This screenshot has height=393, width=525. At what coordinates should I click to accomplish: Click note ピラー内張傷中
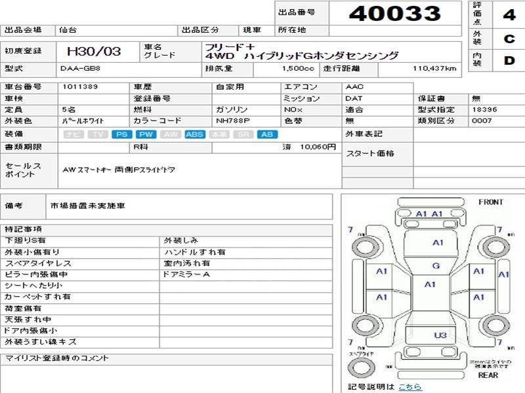tap(36, 274)
